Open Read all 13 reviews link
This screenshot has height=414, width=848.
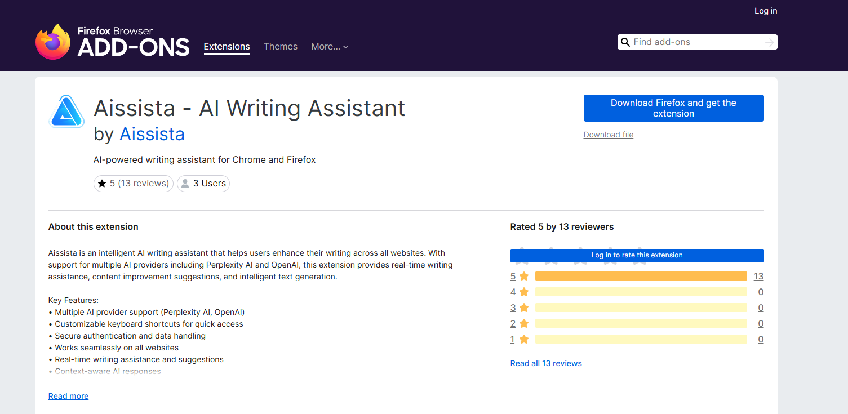point(545,363)
